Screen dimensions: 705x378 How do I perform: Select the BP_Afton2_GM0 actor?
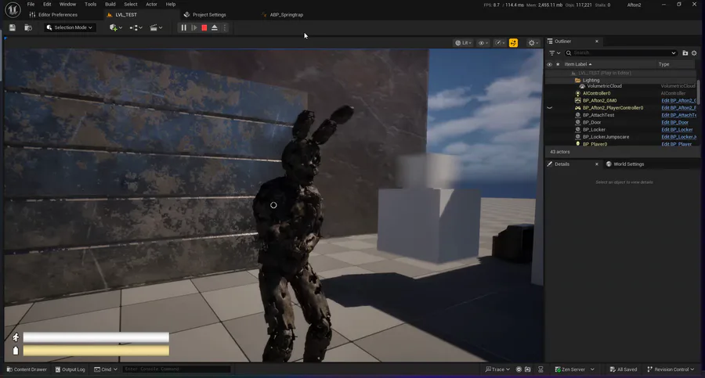tap(599, 101)
